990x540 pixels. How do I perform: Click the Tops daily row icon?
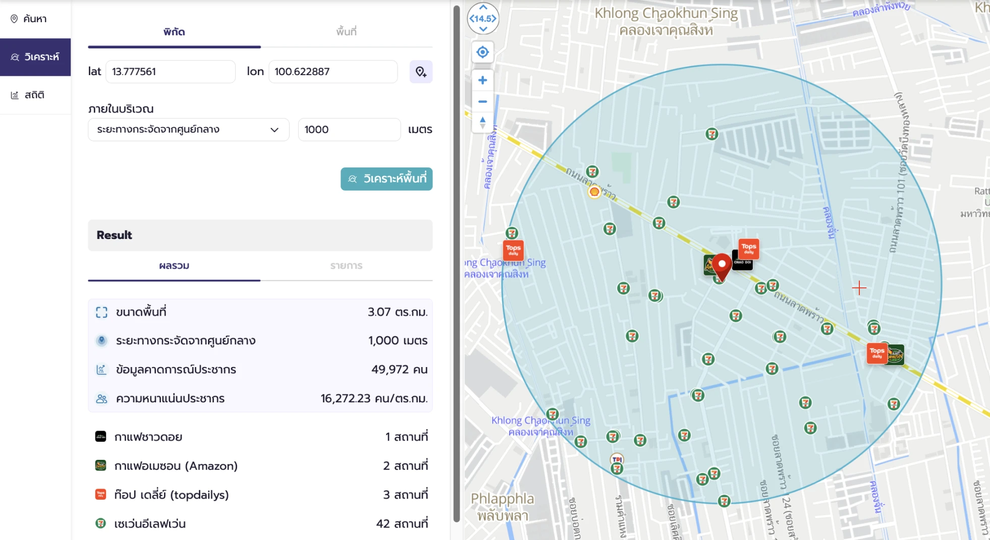pyautogui.click(x=101, y=495)
